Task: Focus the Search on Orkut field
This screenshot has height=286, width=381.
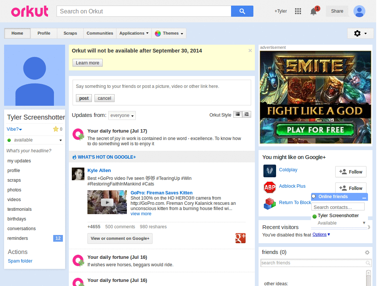Action: pos(144,11)
